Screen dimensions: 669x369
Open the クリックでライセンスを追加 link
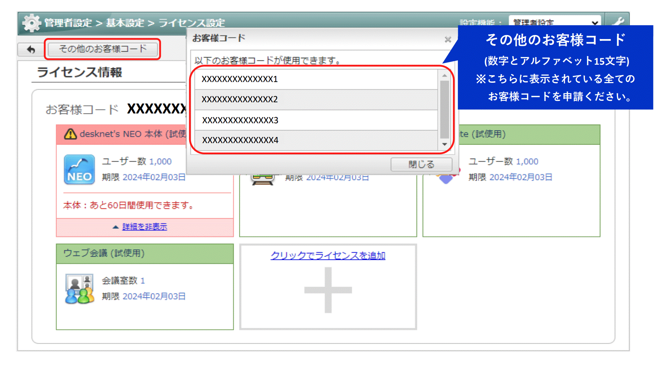click(328, 255)
